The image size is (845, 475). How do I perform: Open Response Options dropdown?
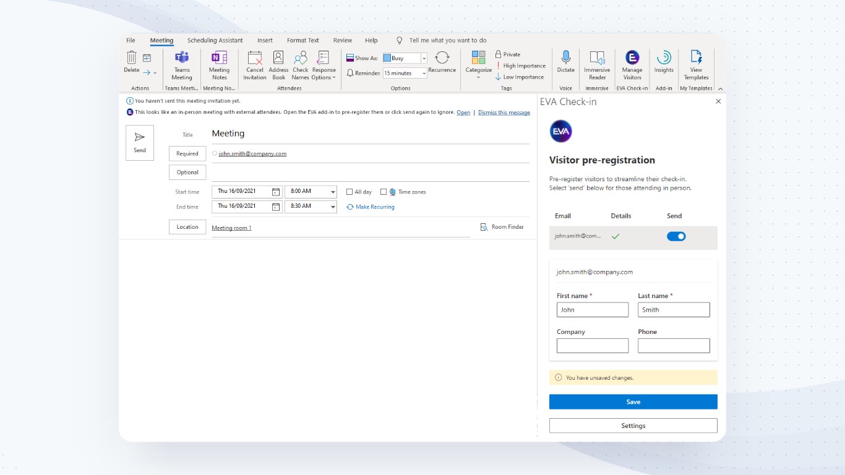[x=324, y=66]
